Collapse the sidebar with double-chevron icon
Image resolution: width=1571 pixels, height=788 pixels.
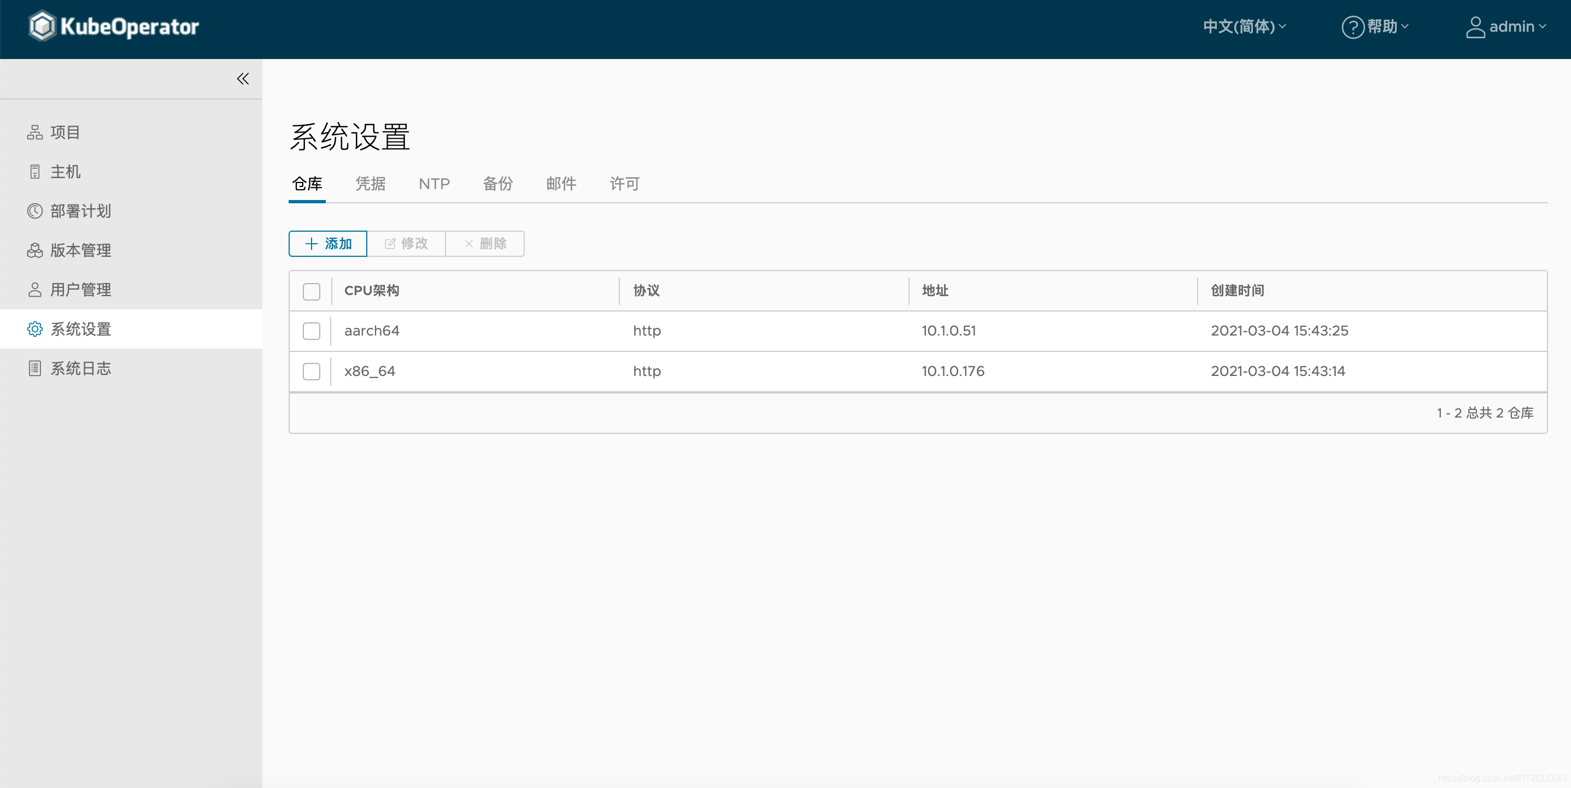243,79
